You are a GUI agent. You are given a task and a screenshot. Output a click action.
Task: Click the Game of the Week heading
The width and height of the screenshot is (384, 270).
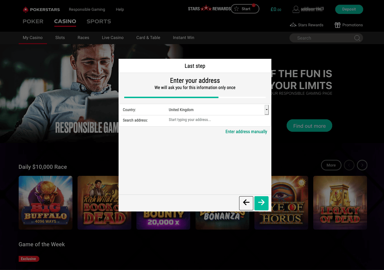(x=42, y=244)
